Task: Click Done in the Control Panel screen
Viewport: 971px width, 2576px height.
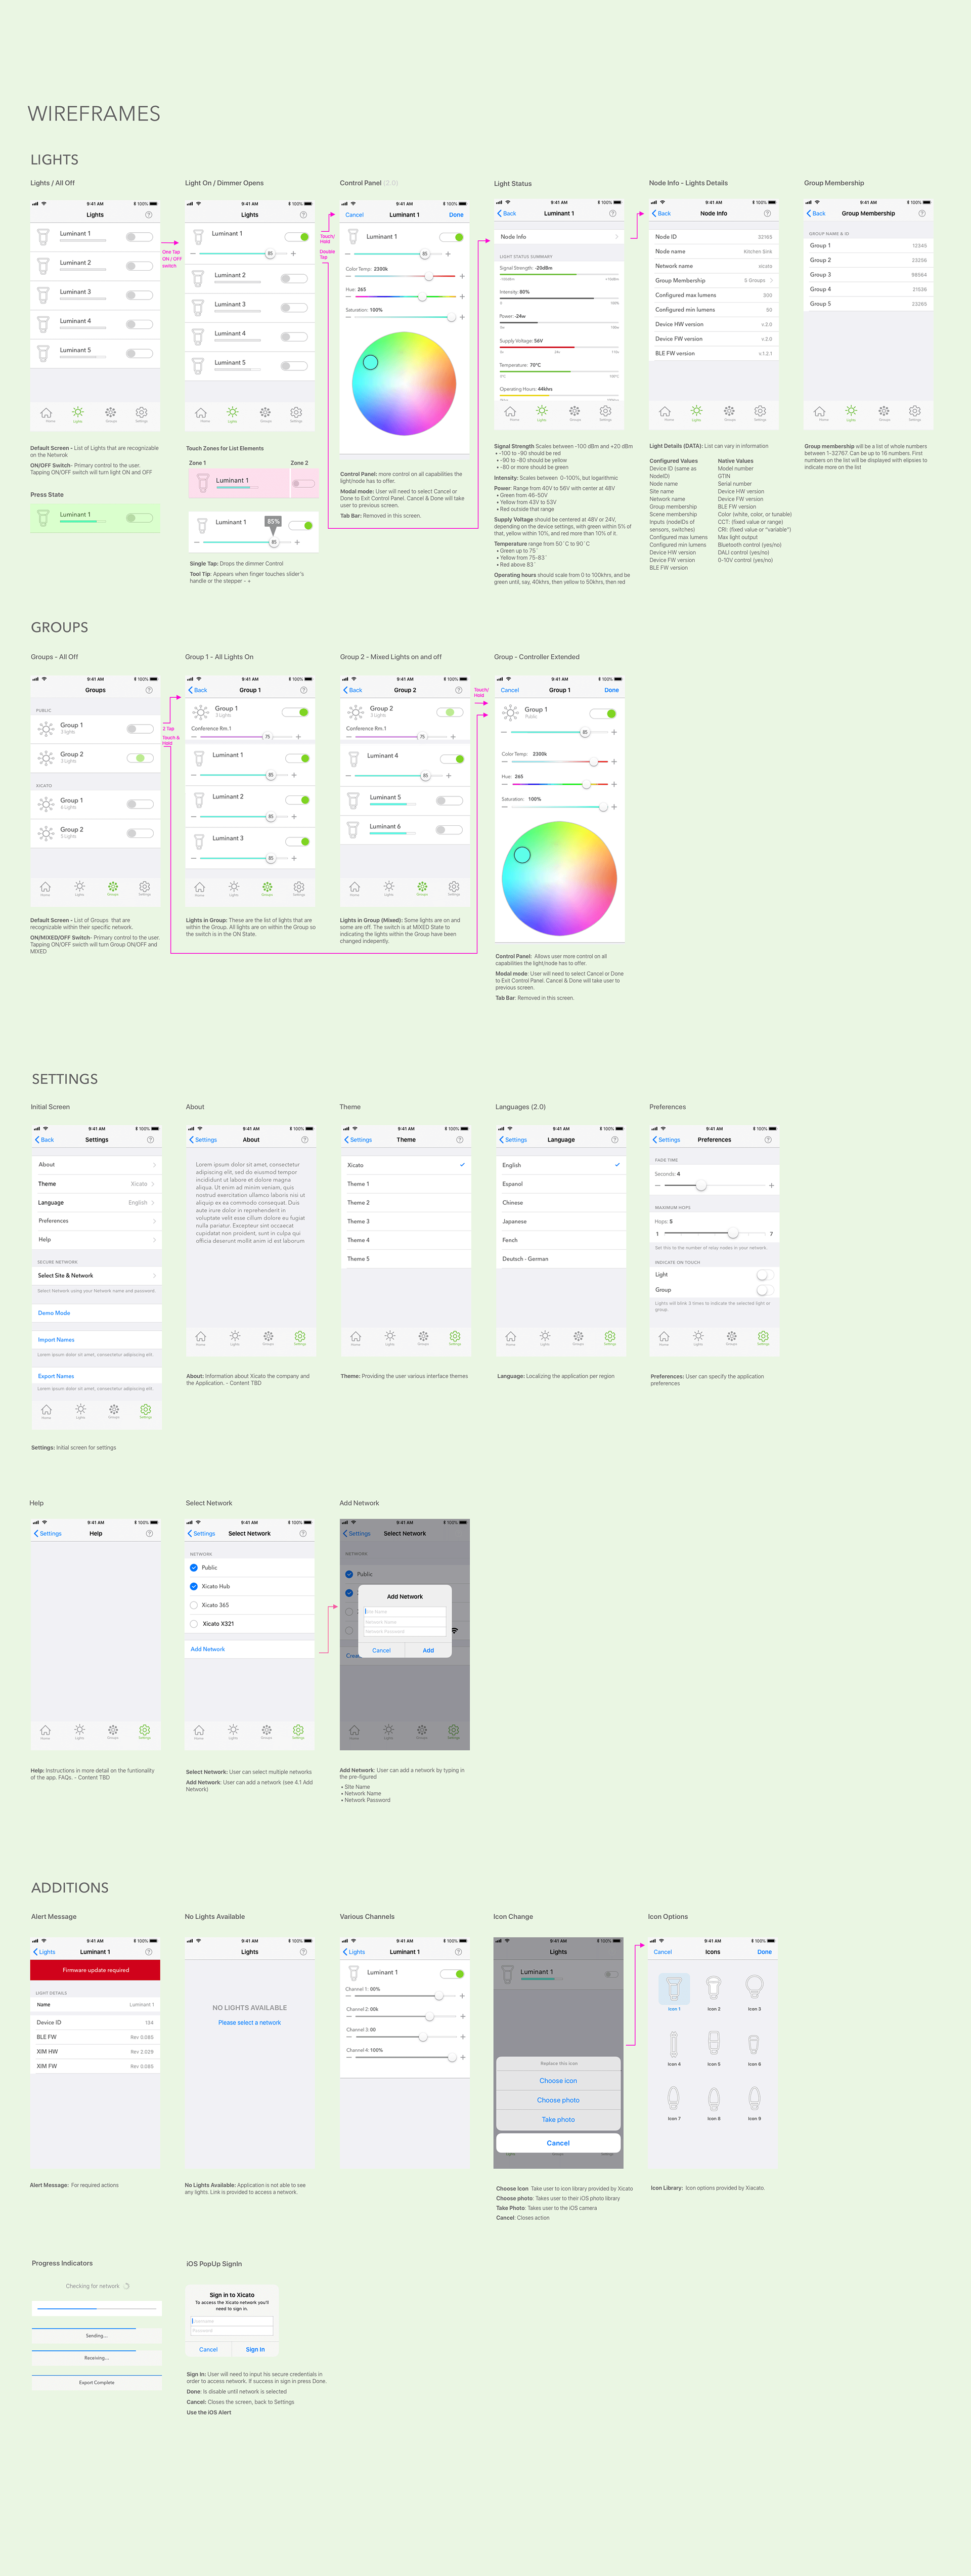Action: coord(457,215)
